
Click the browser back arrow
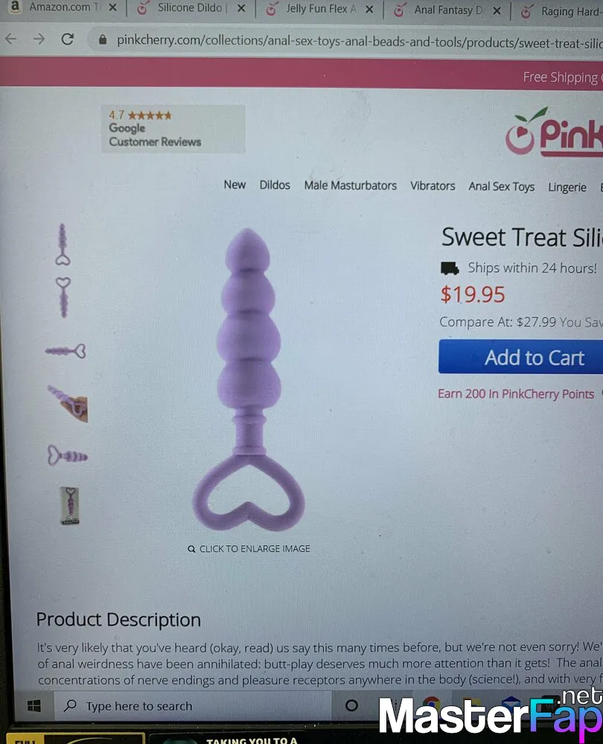pos(11,39)
